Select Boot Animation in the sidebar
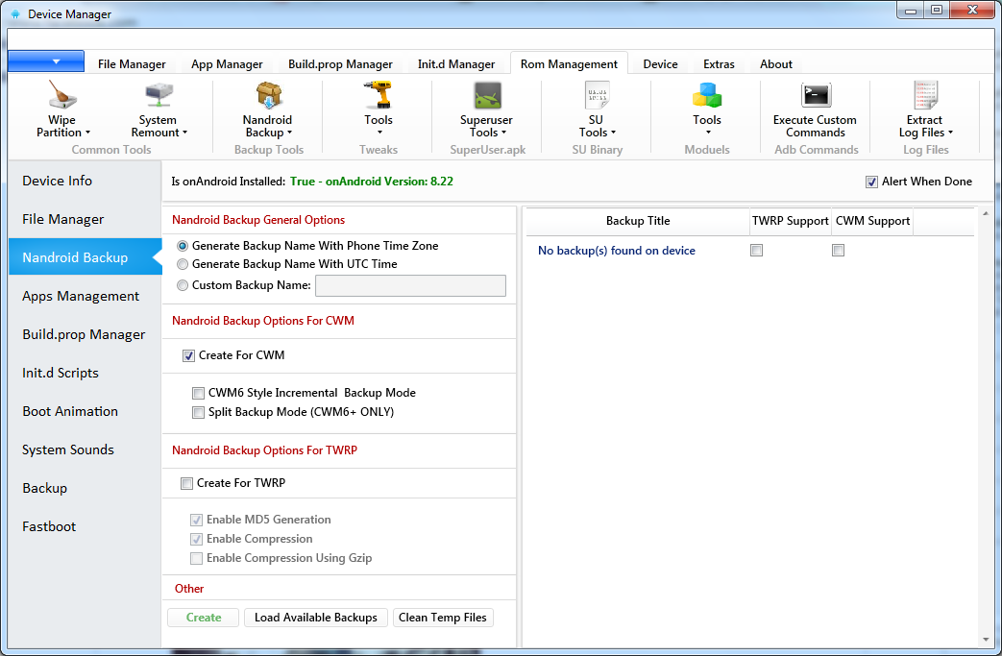The height and width of the screenshot is (656, 1002). point(70,411)
